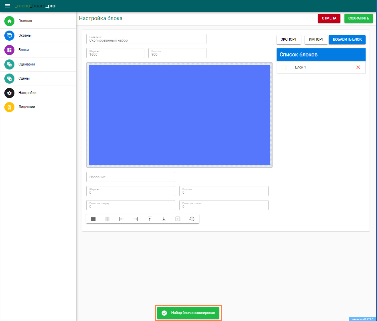Align block to left edge
This screenshot has width=377, height=321.
pyautogui.click(x=122, y=219)
